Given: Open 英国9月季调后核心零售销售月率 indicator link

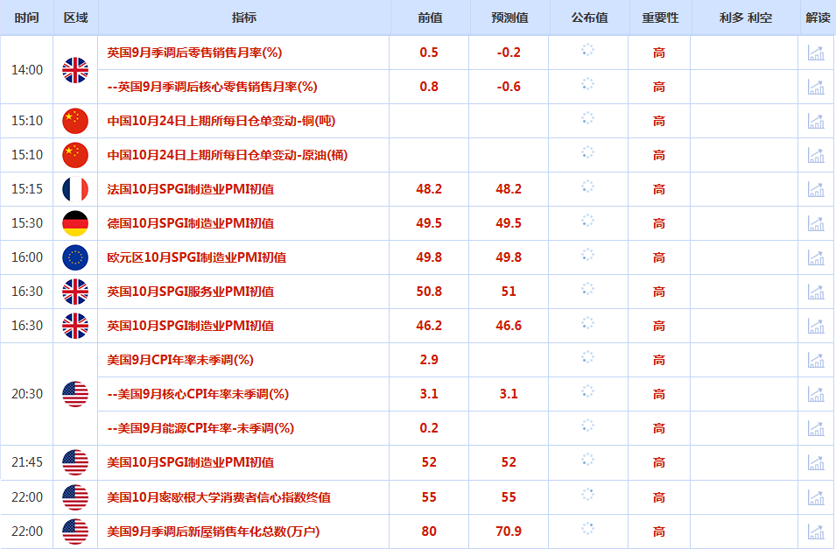Looking at the screenshot, I should 211,87.
